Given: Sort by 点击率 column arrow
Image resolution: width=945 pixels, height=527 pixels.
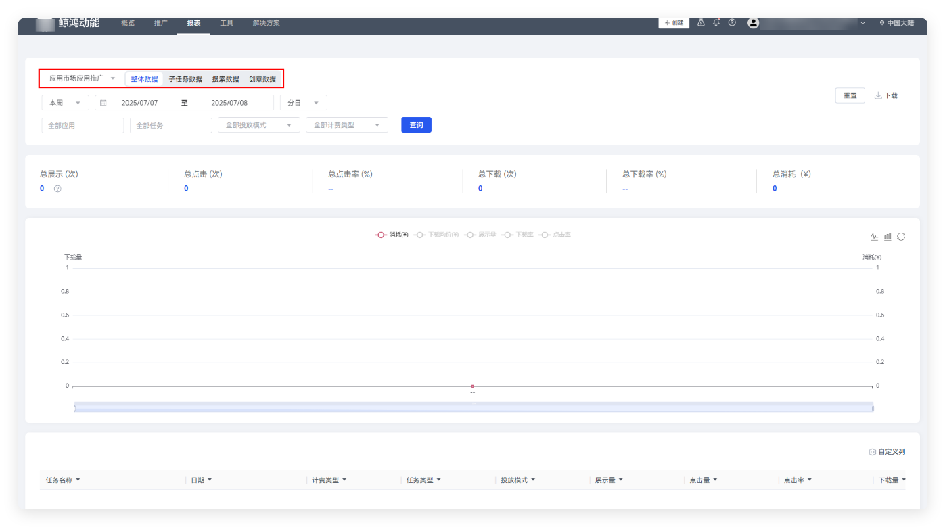Looking at the screenshot, I should click(809, 480).
